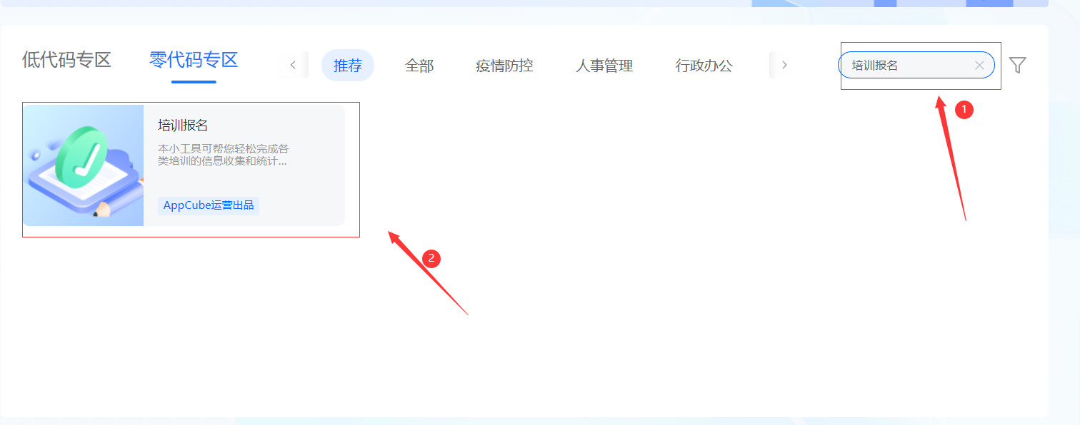Click the left category chevron arrow
The height and width of the screenshot is (425, 1080).
pyautogui.click(x=293, y=65)
